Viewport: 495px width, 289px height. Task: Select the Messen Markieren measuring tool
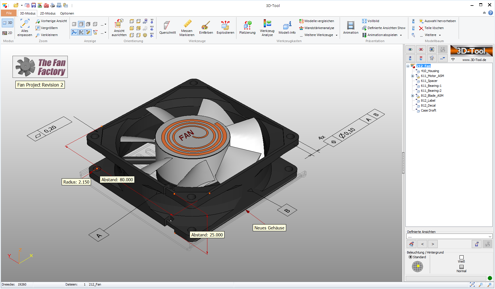click(x=187, y=28)
